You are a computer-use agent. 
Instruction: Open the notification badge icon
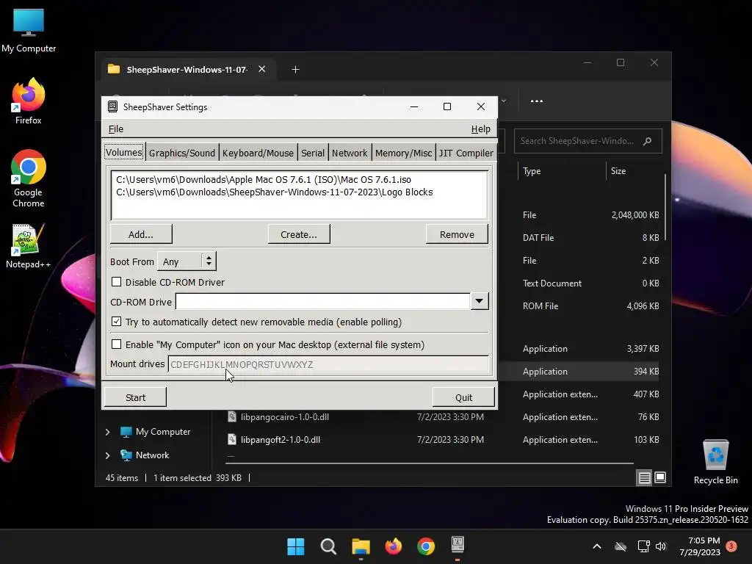point(731,546)
